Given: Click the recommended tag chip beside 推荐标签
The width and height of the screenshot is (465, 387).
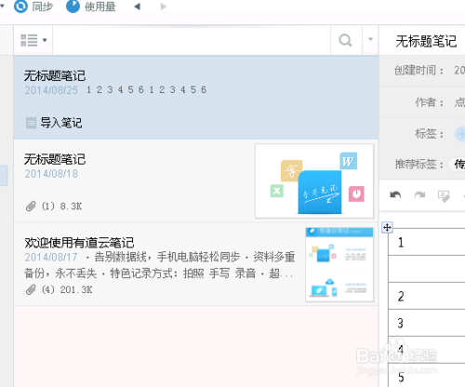Looking at the screenshot, I should [458, 164].
